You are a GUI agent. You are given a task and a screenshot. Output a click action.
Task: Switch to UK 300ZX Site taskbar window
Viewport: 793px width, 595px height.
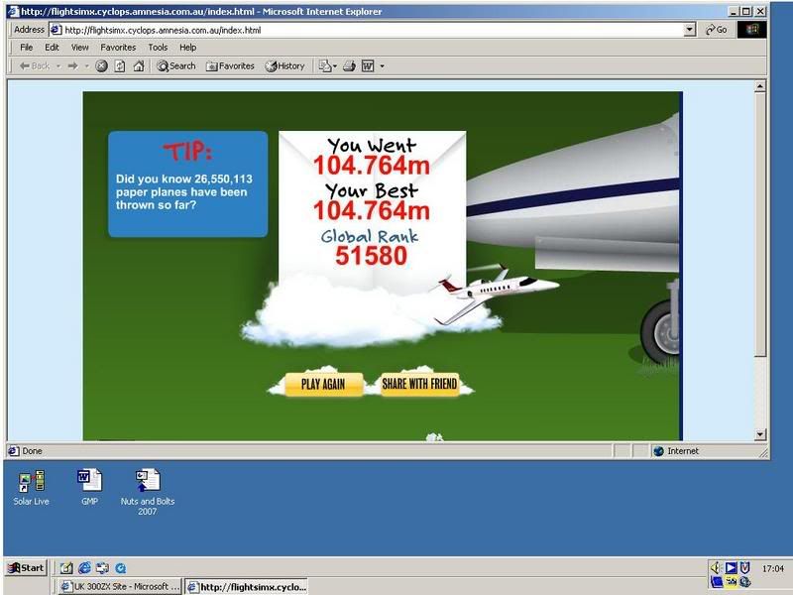[119, 586]
